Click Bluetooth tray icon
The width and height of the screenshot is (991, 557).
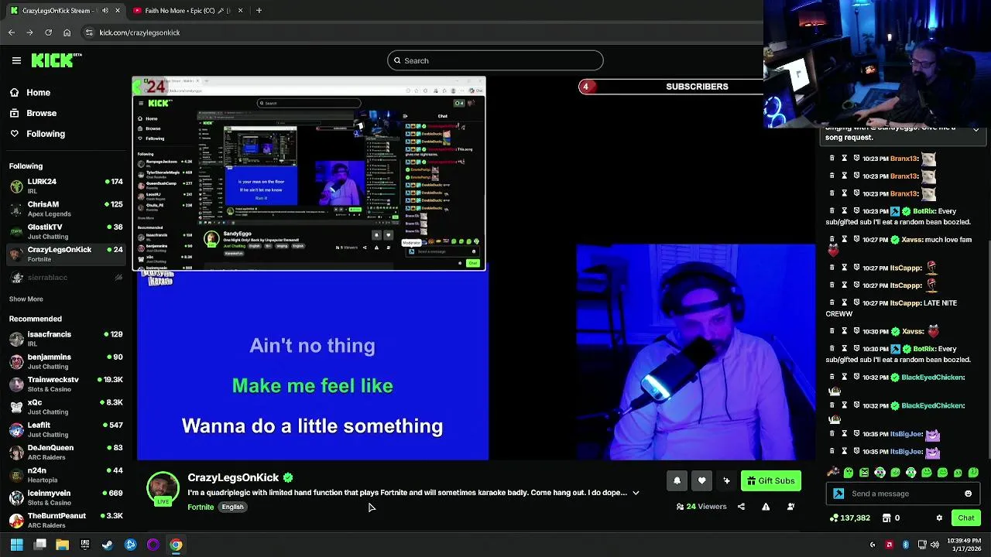click(905, 545)
